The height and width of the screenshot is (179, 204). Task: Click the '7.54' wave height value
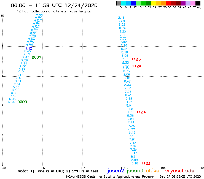coord(131,119)
